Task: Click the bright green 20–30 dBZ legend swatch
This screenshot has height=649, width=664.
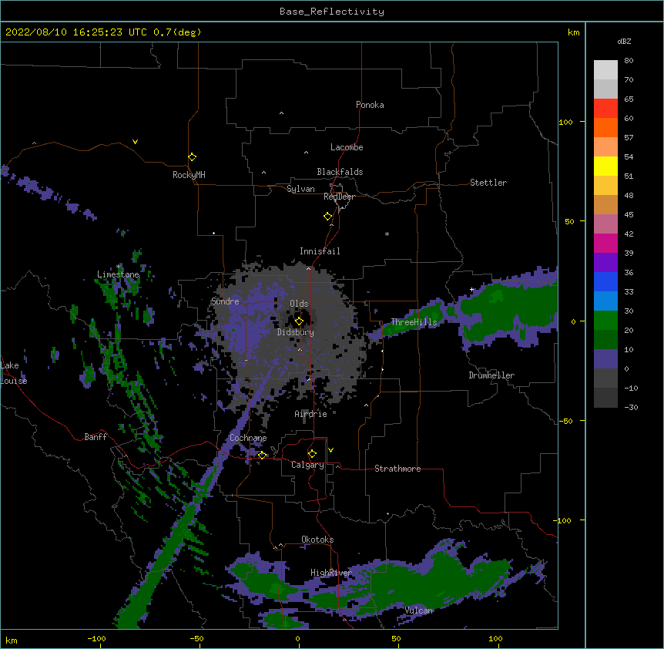Action: click(x=605, y=321)
